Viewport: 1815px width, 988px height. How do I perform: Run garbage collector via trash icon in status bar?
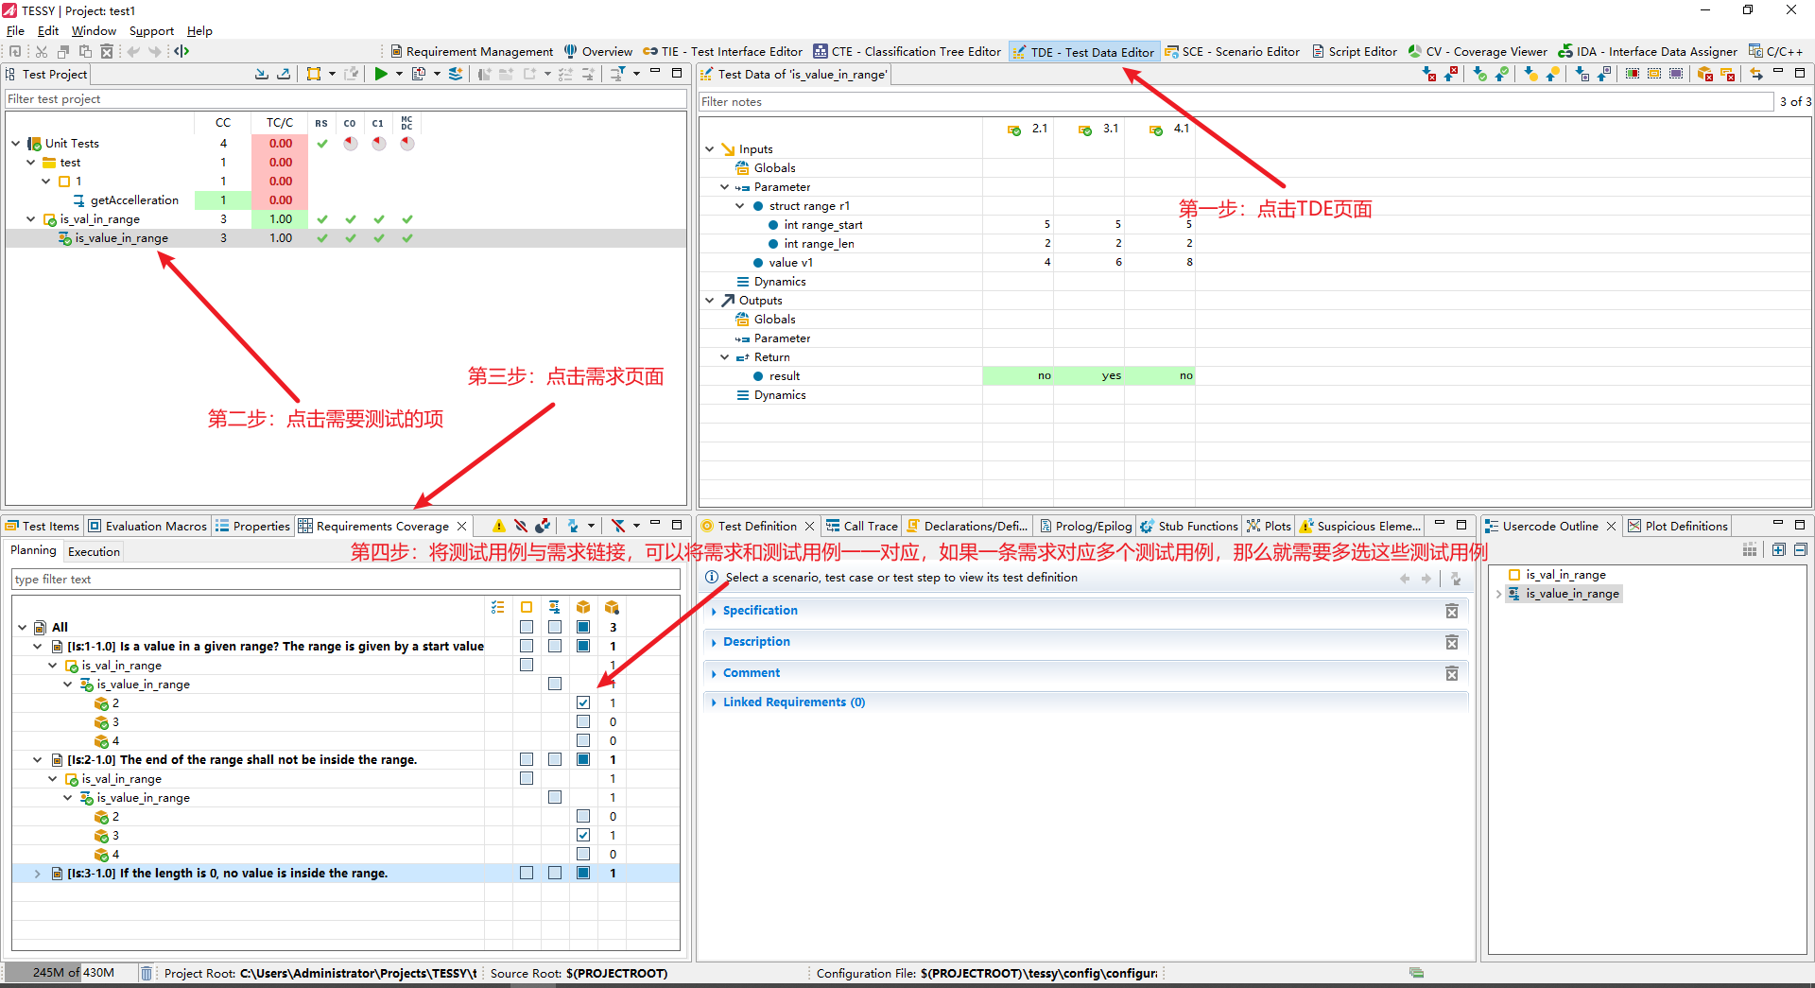point(147,973)
